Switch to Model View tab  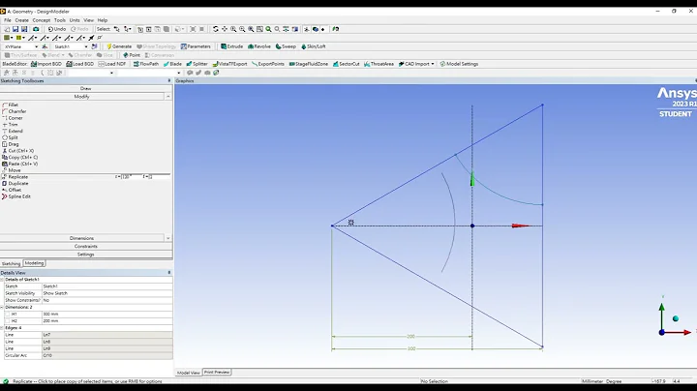point(189,373)
